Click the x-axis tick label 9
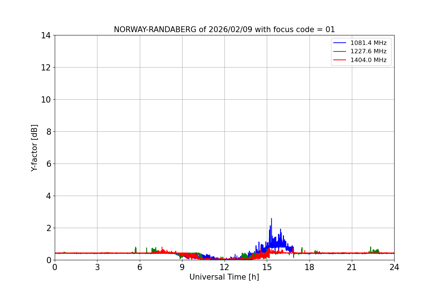 coord(182,267)
